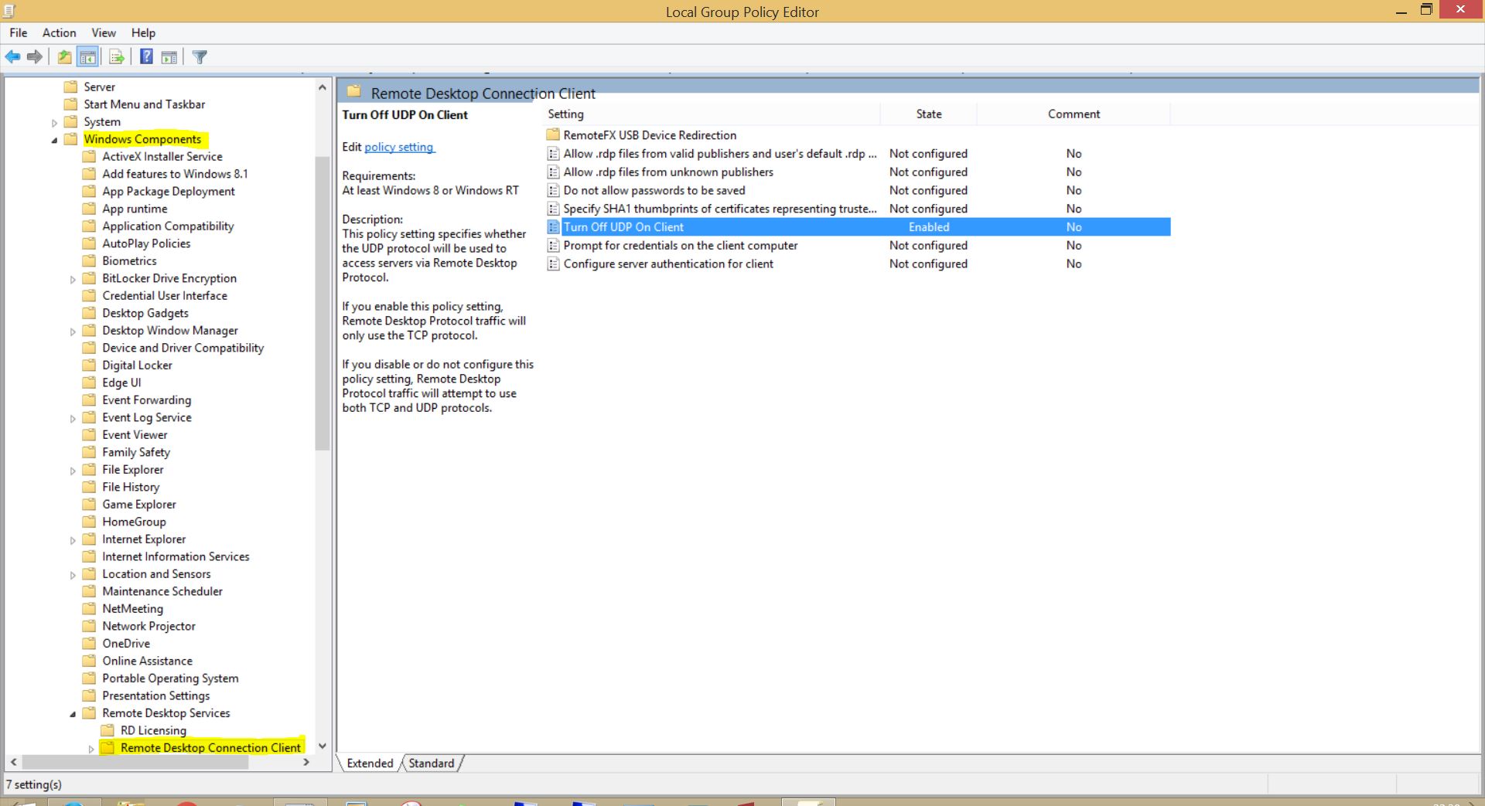This screenshot has height=806, width=1485.
Task: Click the 'policy setting' edit link
Action: pos(399,147)
